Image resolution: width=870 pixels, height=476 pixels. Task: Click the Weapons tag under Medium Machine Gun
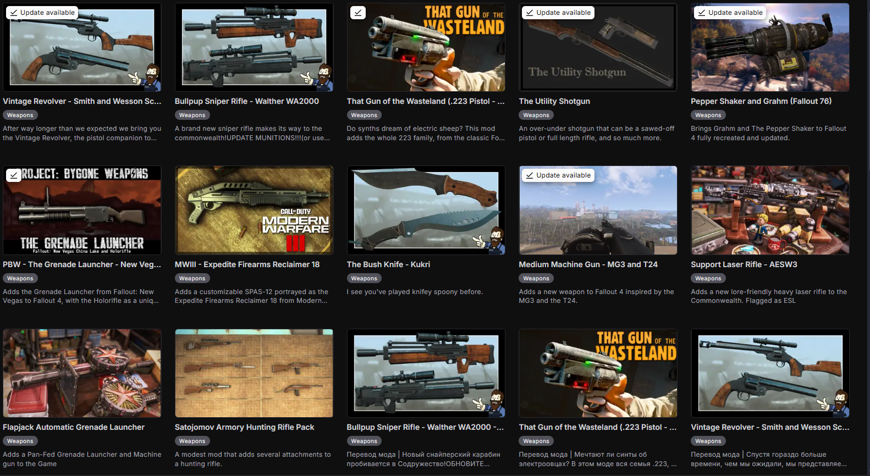click(x=536, y=279)
